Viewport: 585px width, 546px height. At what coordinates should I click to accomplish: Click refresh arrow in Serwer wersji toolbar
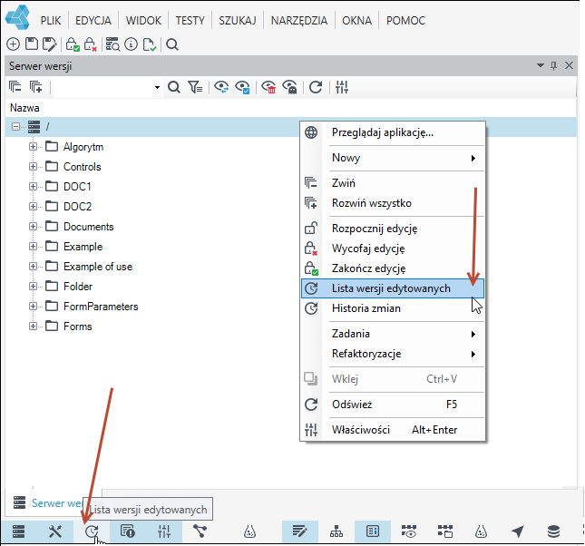tap(316, 87)
